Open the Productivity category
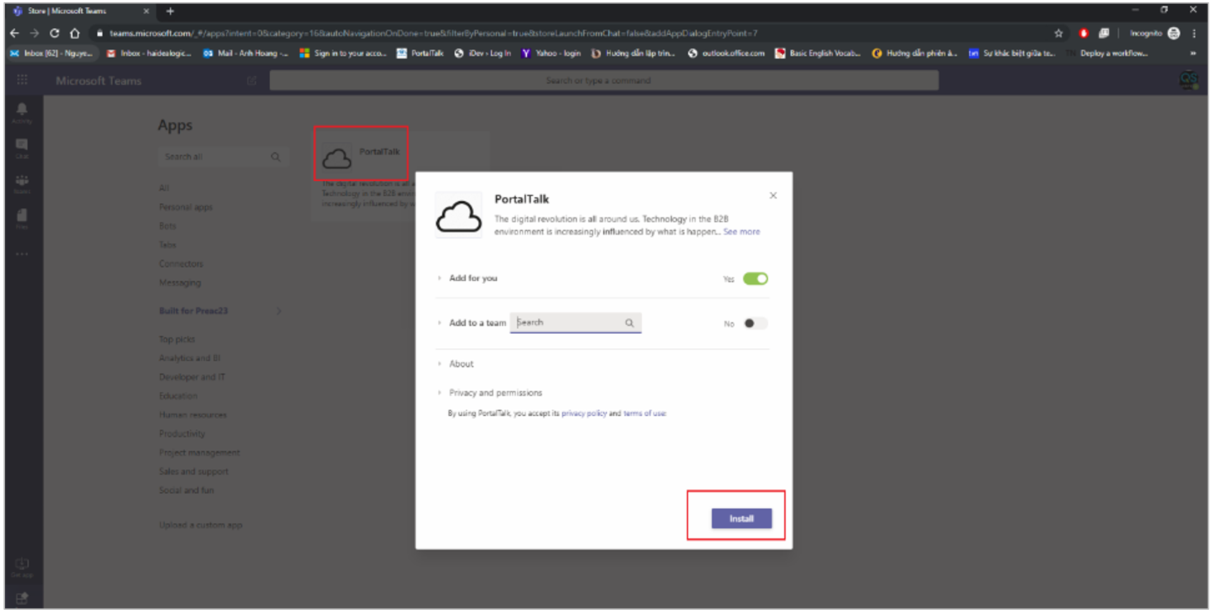The image size is (1212, 612). coord(182,434)
